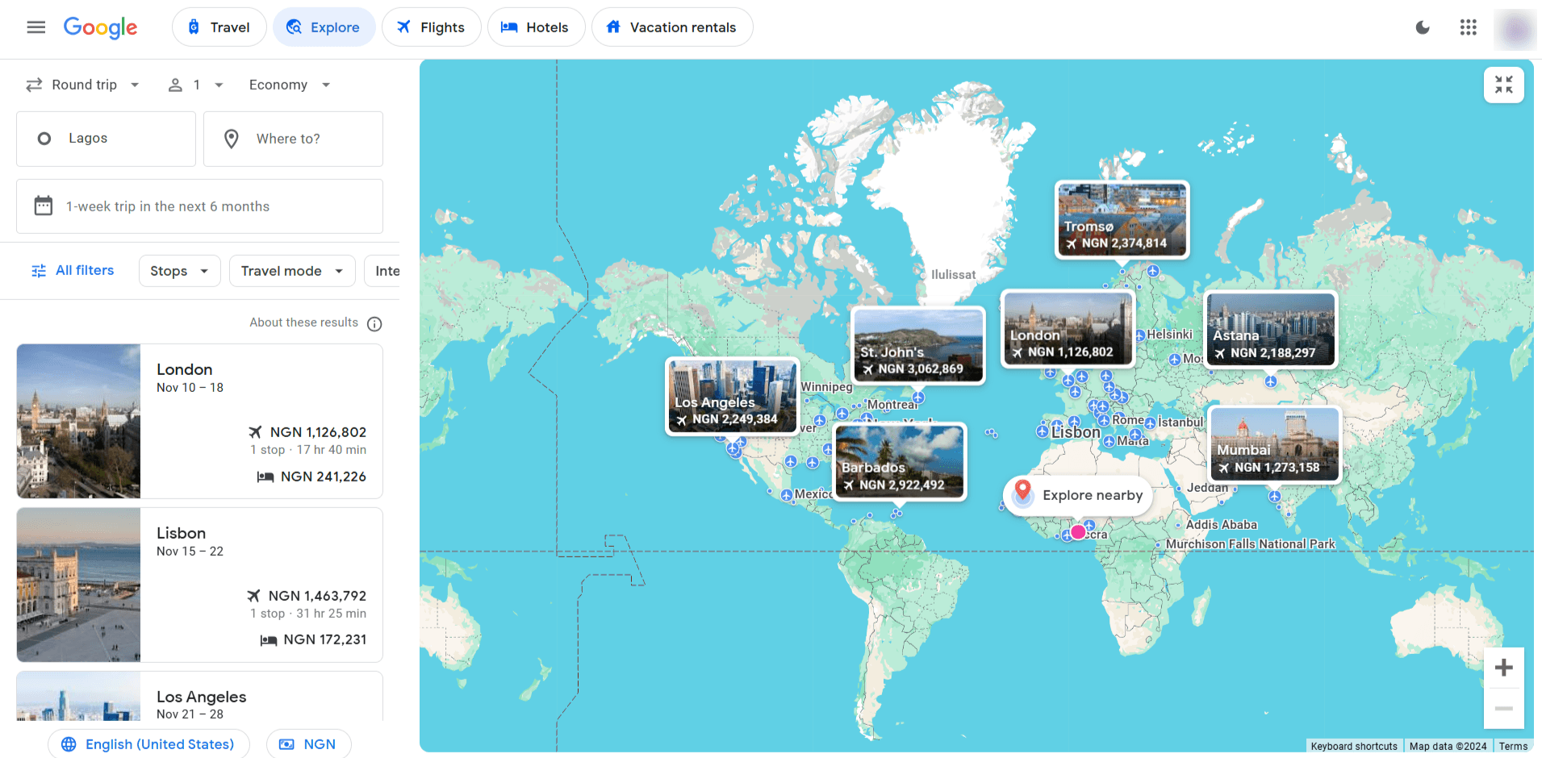
Task: Expand the Round trip dropdown
Action: coord(83,85)
